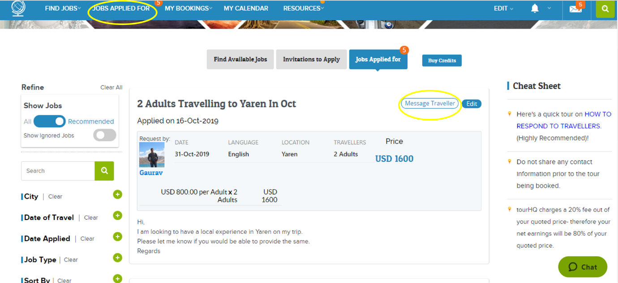Image resolution: width=618 pixels, height=283 pixels.
Task: Switch to Invitations to Apply tab
Action: (311, 59)
